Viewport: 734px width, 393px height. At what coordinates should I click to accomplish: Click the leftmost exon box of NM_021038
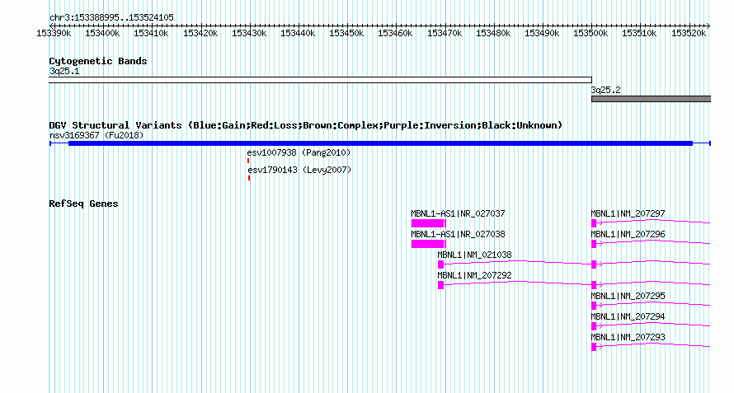[x=440, y=264]
